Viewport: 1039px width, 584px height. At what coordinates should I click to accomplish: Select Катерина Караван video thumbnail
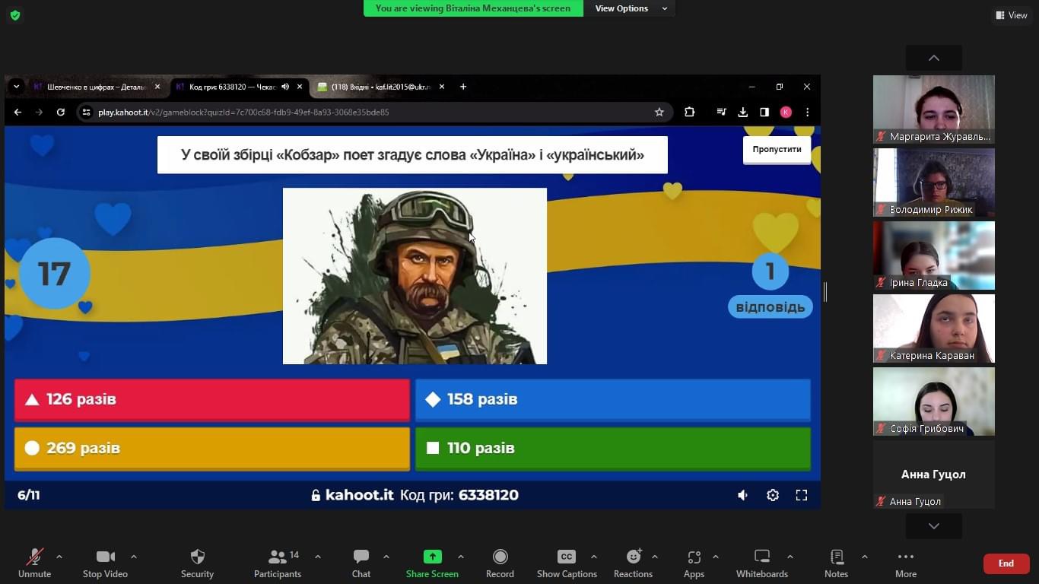[x=934, y=328]
